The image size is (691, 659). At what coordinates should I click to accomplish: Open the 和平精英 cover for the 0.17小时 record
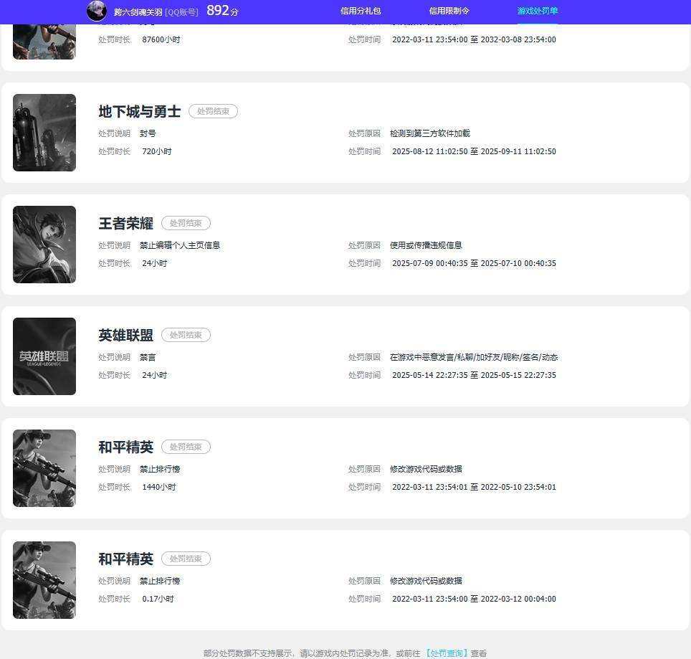pos(44,580)
